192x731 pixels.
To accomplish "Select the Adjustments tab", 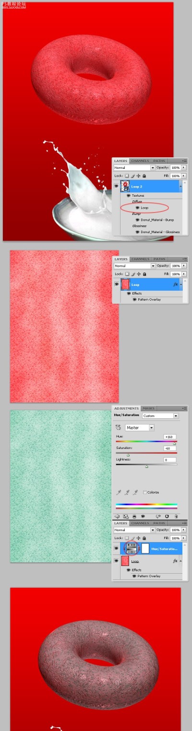I will coord(126,409).
